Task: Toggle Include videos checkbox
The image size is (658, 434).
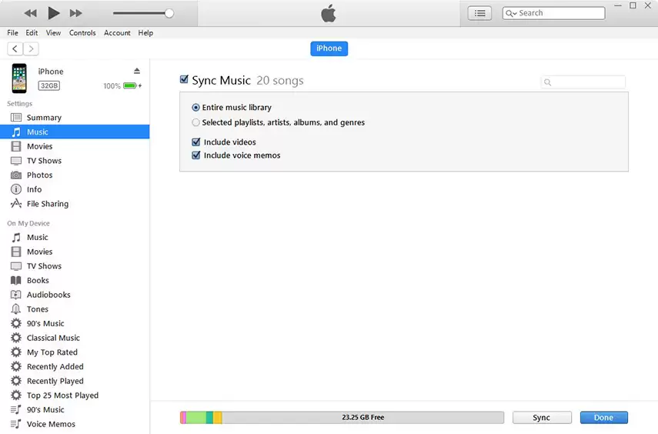Action: coord(196,142)
